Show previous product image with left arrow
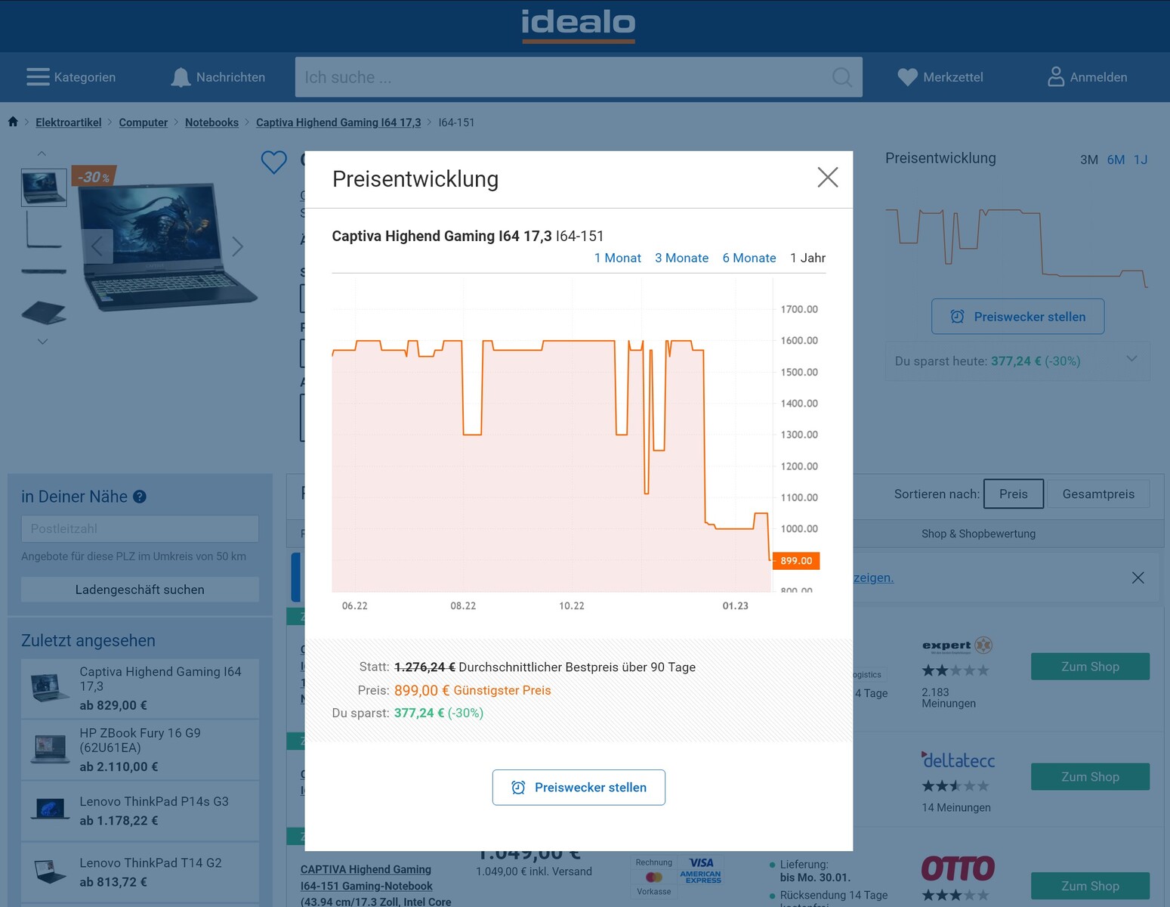 [97, 246]
